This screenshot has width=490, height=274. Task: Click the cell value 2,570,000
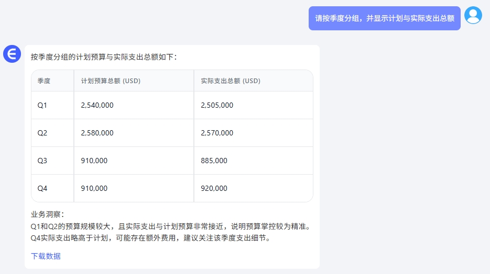[x=217, y=133]
